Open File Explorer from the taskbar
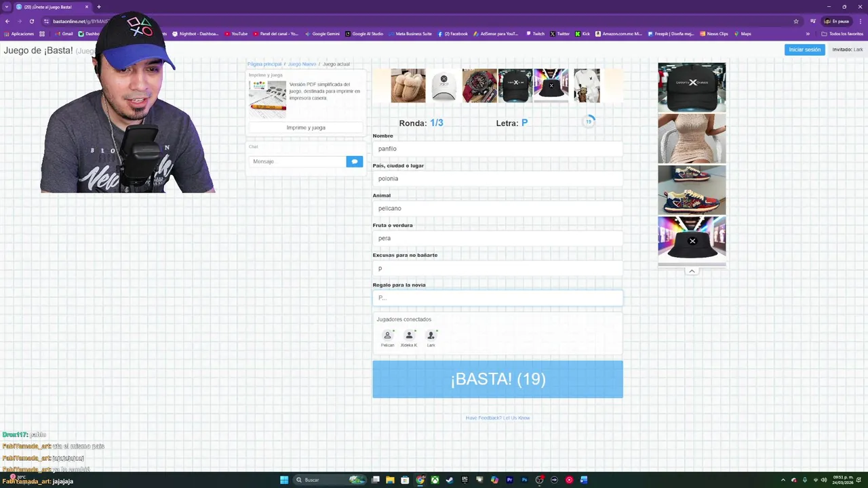Screen dimensions: 868x488 (390, 480)
